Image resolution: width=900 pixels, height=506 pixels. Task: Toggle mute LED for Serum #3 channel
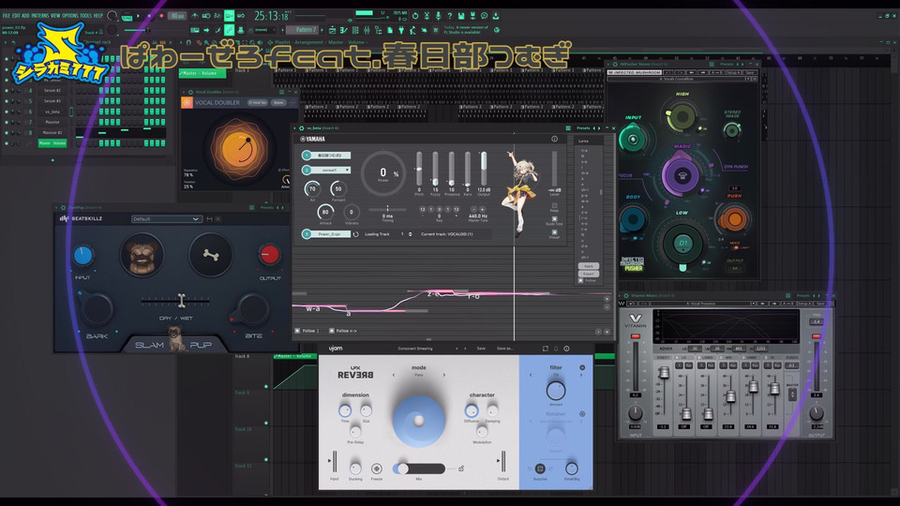click(x=7, y=101)
